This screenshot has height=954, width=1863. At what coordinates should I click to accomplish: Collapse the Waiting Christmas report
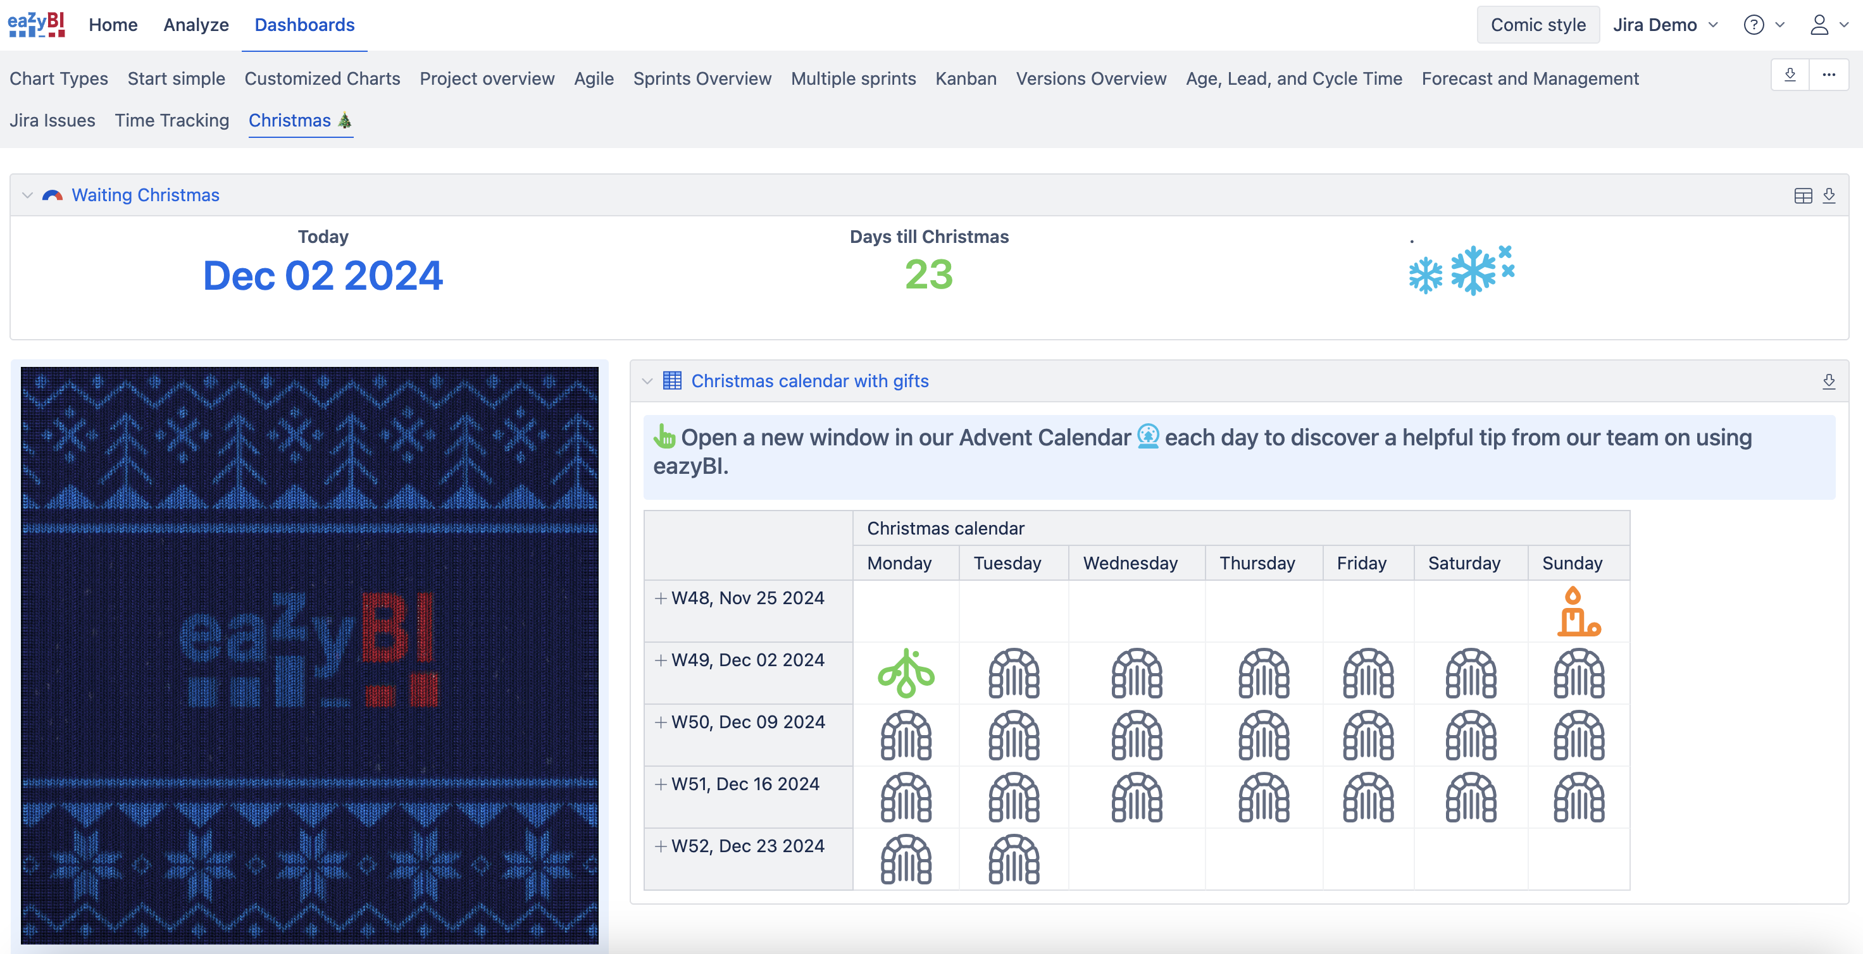click(x=27, y=195)
